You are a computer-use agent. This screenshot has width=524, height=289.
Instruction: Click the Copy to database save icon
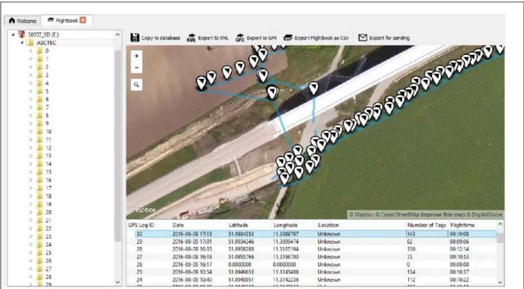(135, 38)
